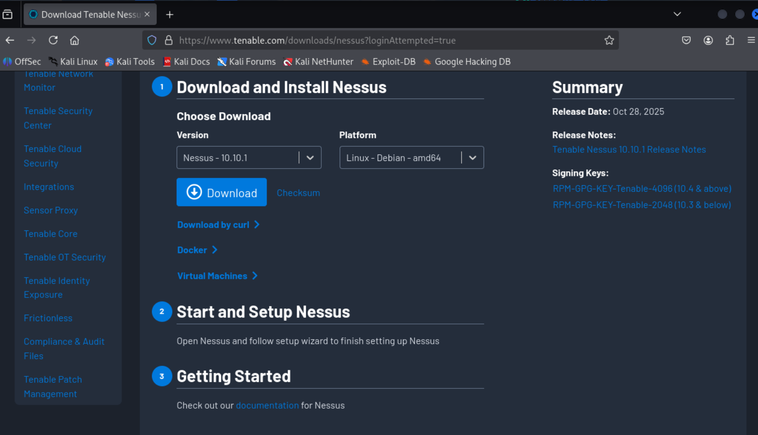758x435 pixels.
Task: Open Tenable Nessus 10.10.1 Release Notes
Action: (629, 150)
